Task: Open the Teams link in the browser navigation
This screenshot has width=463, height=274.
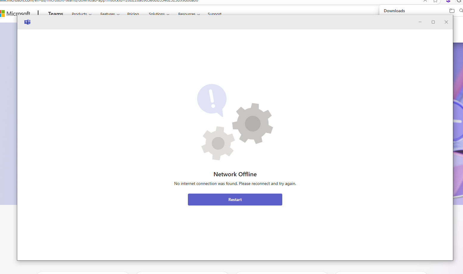Action: tap(56, 14)
